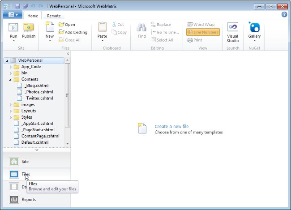The image size is (291, 210).
Task: Open the New dropdown arrow
Action: (50, 40)
